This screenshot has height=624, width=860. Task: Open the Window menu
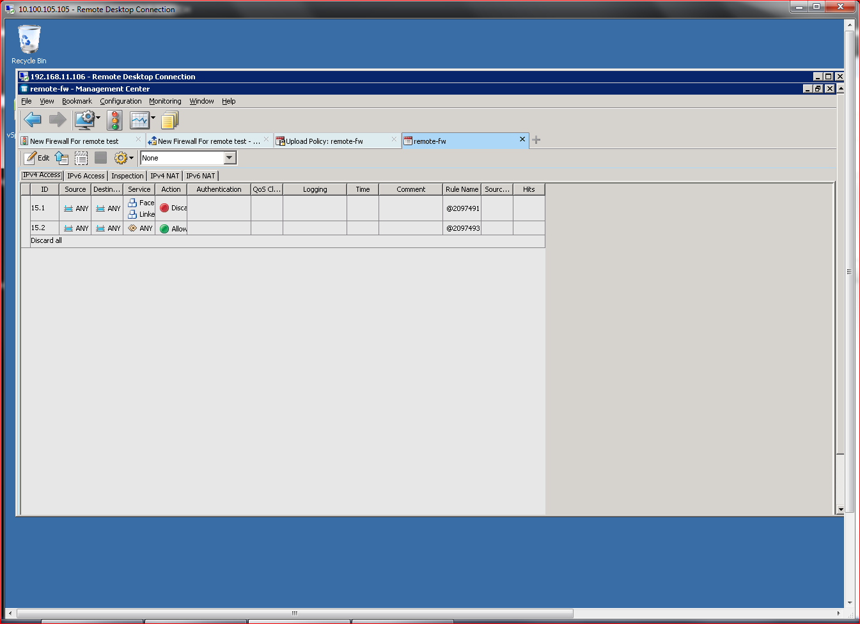pos(201,101)
